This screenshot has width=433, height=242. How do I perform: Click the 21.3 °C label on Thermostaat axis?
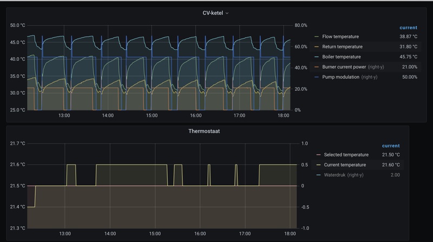tap(17, 228)
